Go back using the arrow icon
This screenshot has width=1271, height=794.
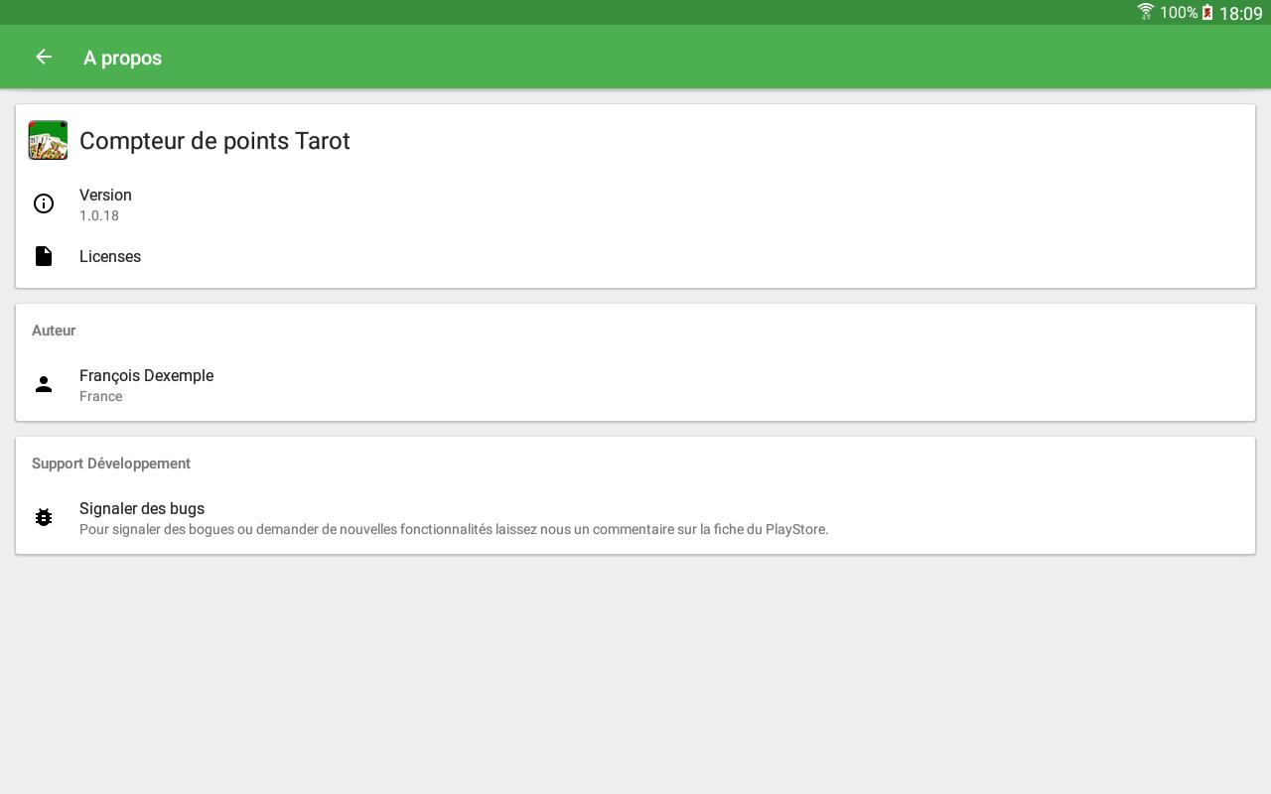[x=44, y=57]
